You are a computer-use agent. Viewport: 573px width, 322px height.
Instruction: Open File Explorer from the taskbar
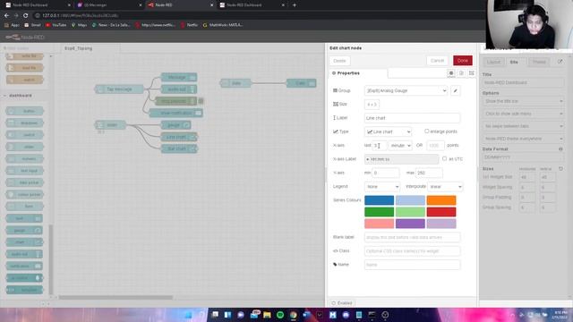coord(267,315)
